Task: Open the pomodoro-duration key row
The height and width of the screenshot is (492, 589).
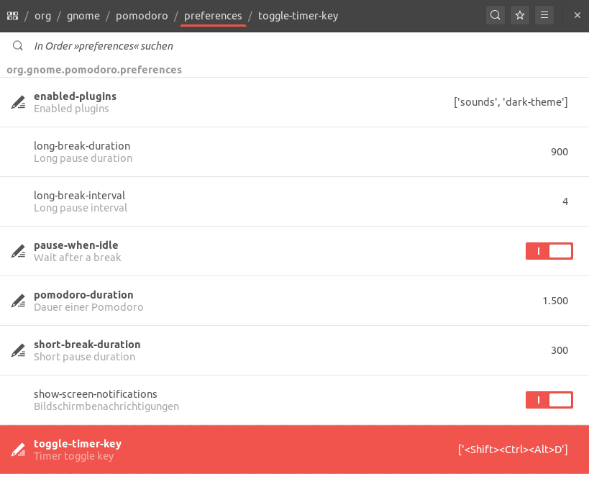Action: 295,301
